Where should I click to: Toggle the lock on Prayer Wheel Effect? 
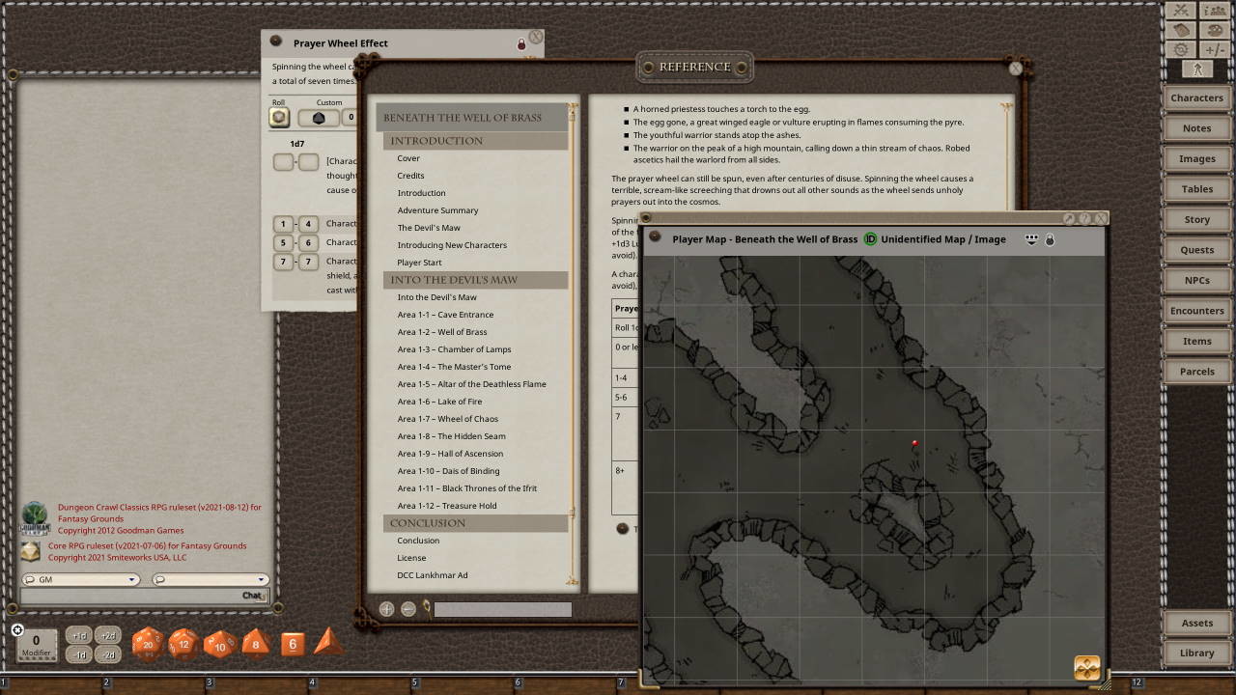pyautogui.click(x=521, y=44)
